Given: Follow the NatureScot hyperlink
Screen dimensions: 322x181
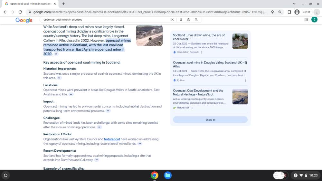Looking at the screenshot, I should (x=112, y=139).
